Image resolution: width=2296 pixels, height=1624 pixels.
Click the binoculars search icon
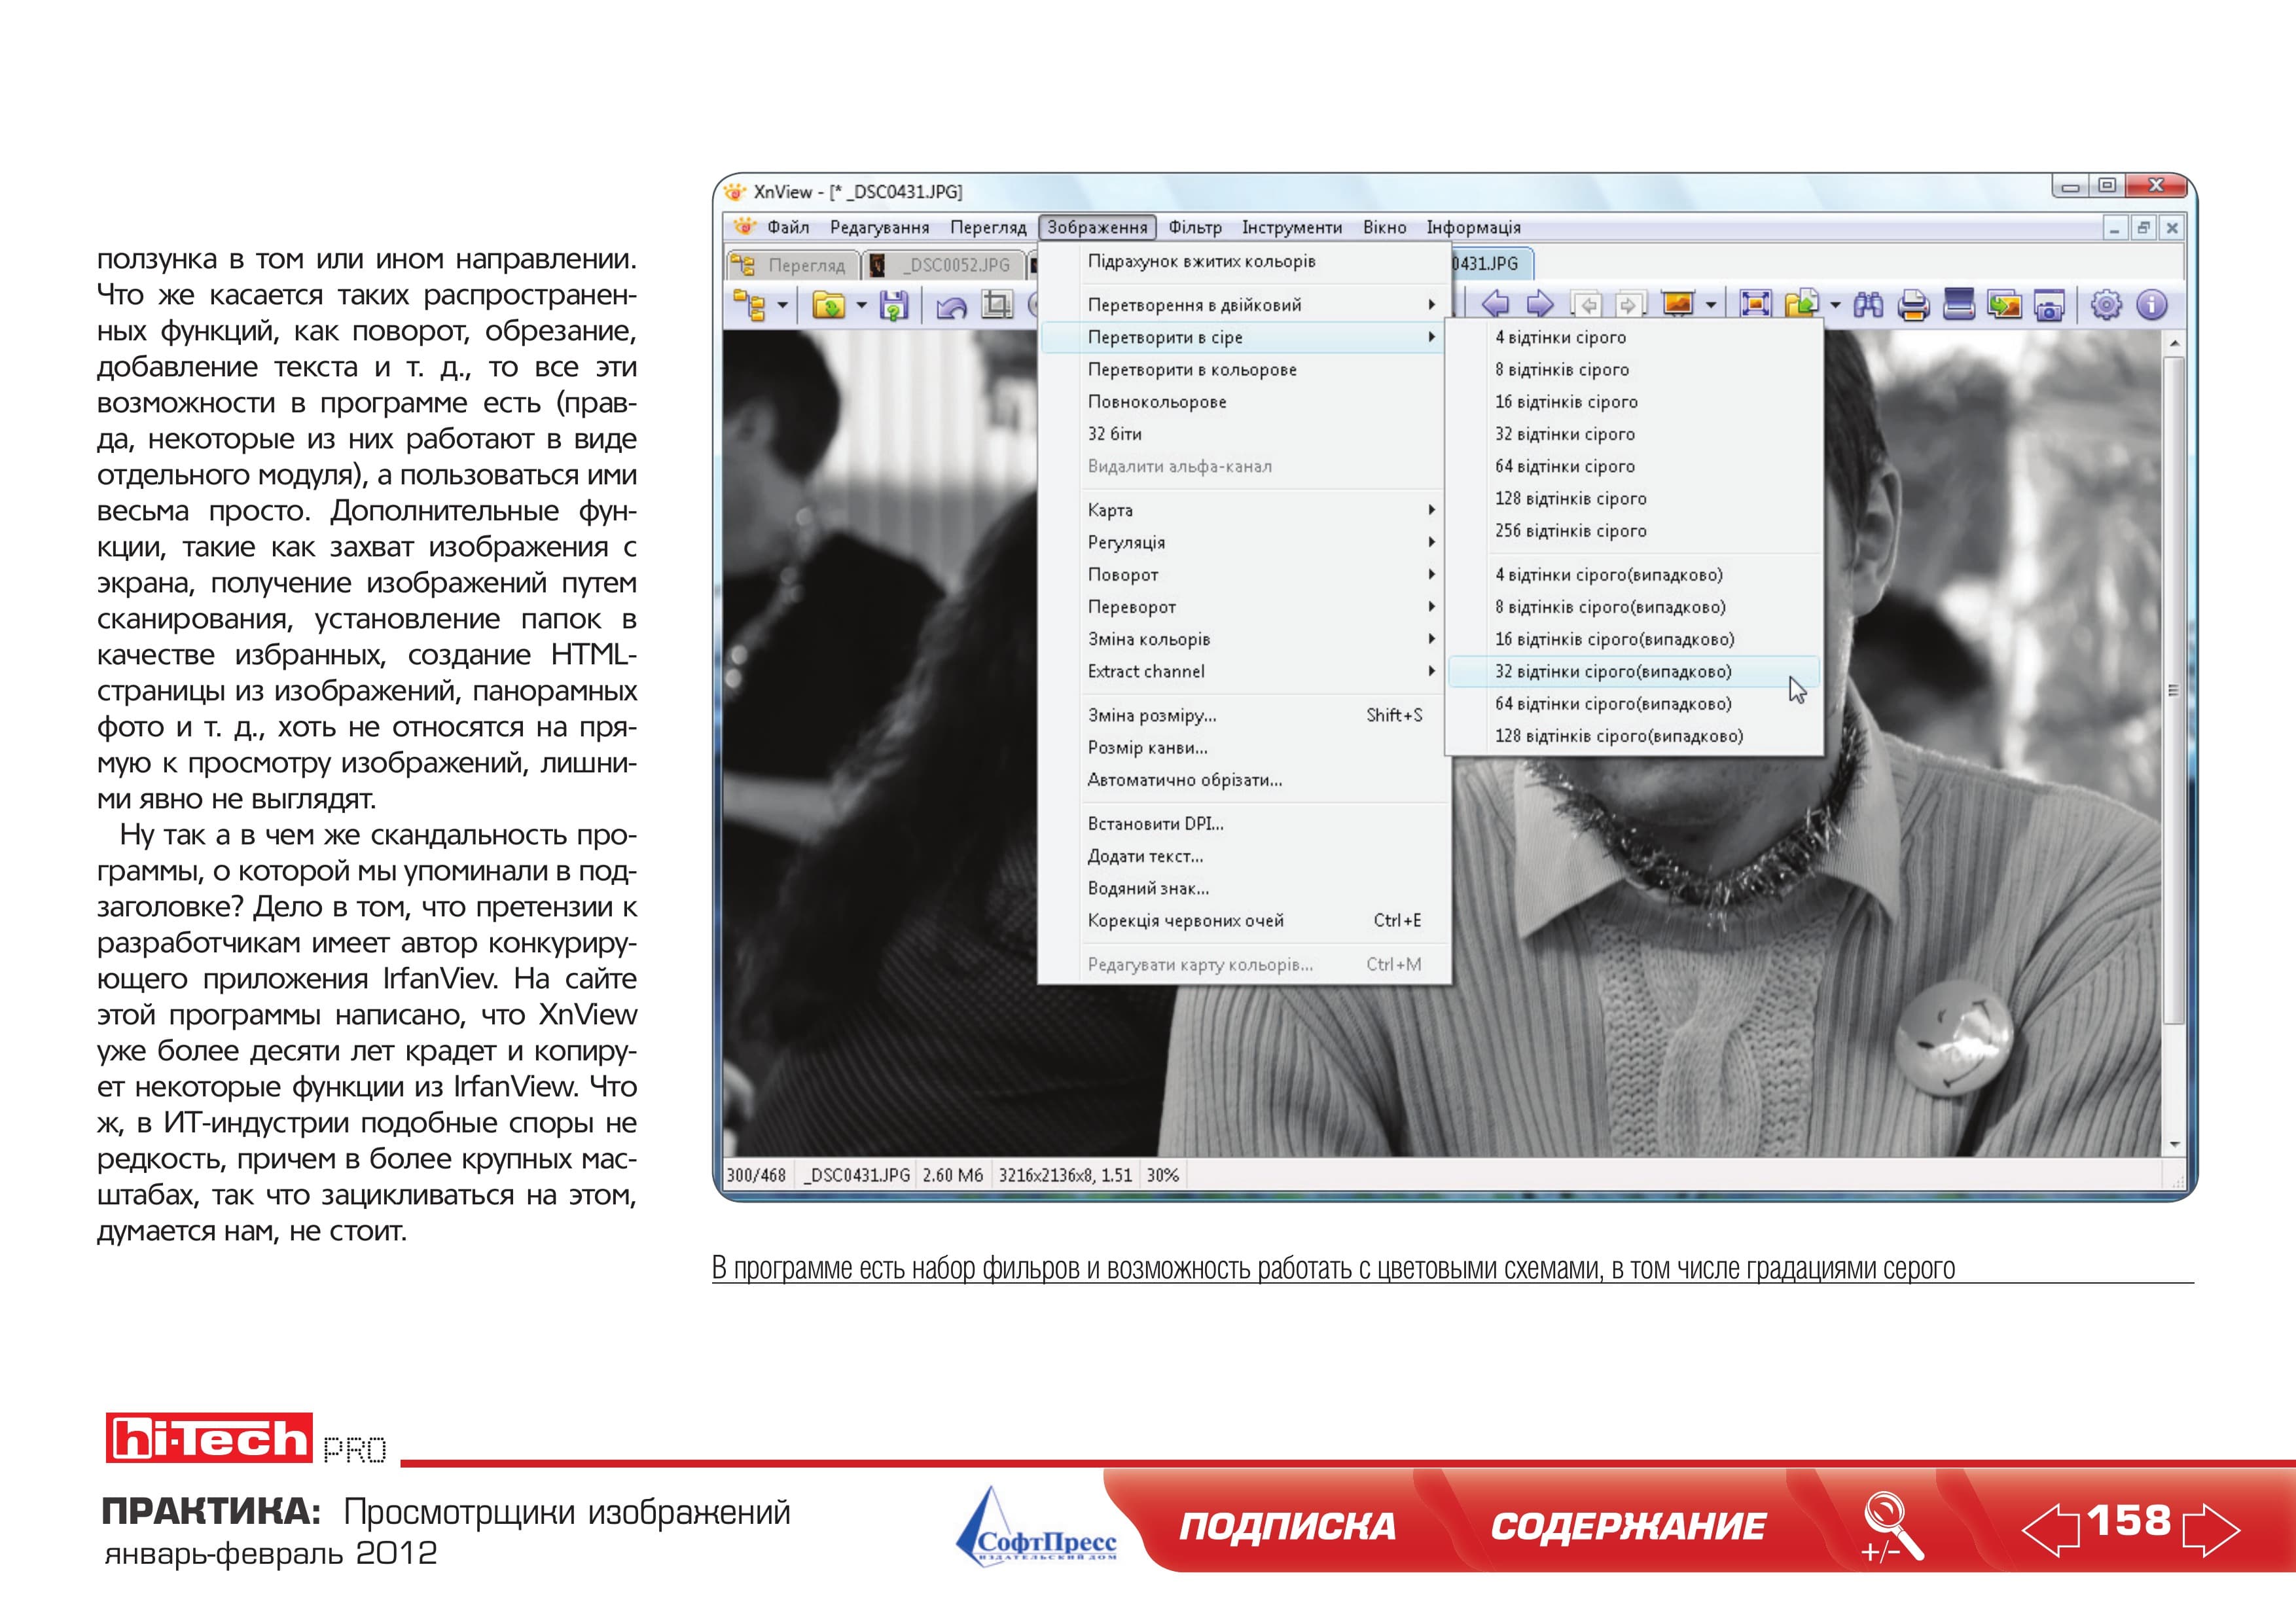pos(1867,304)
